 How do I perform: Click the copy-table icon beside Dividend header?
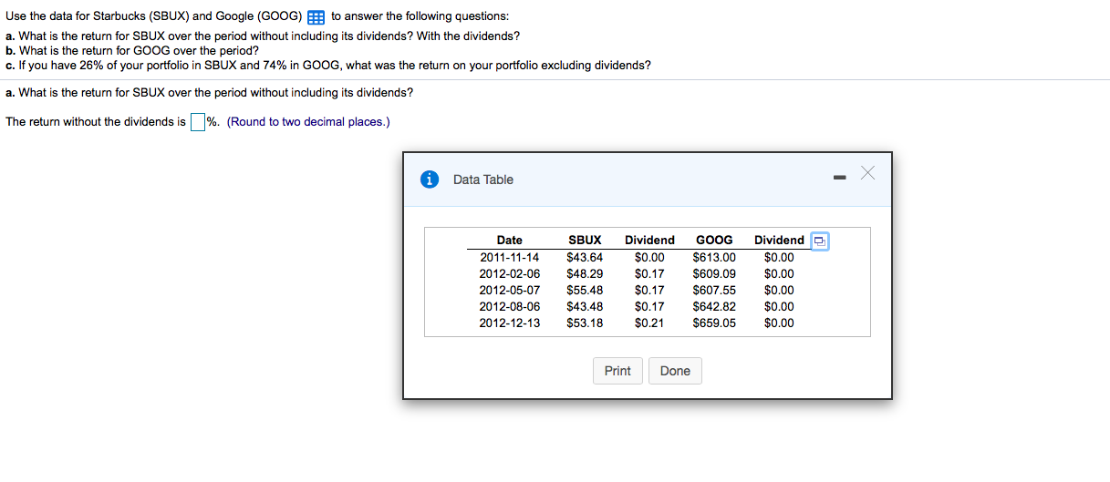click(x=820, y=241)
